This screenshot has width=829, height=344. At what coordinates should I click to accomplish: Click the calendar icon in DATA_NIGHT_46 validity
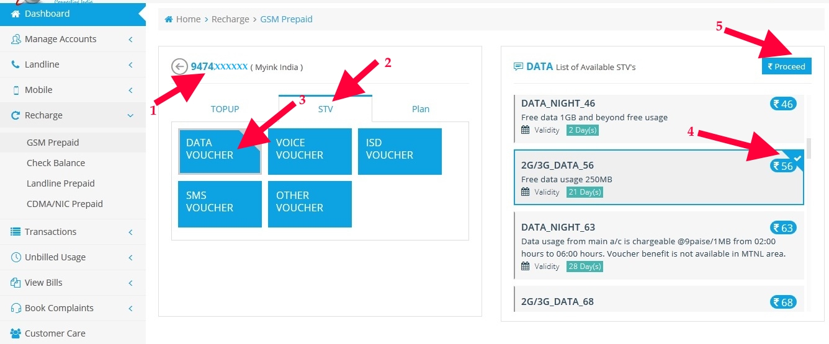click(526, 130)
